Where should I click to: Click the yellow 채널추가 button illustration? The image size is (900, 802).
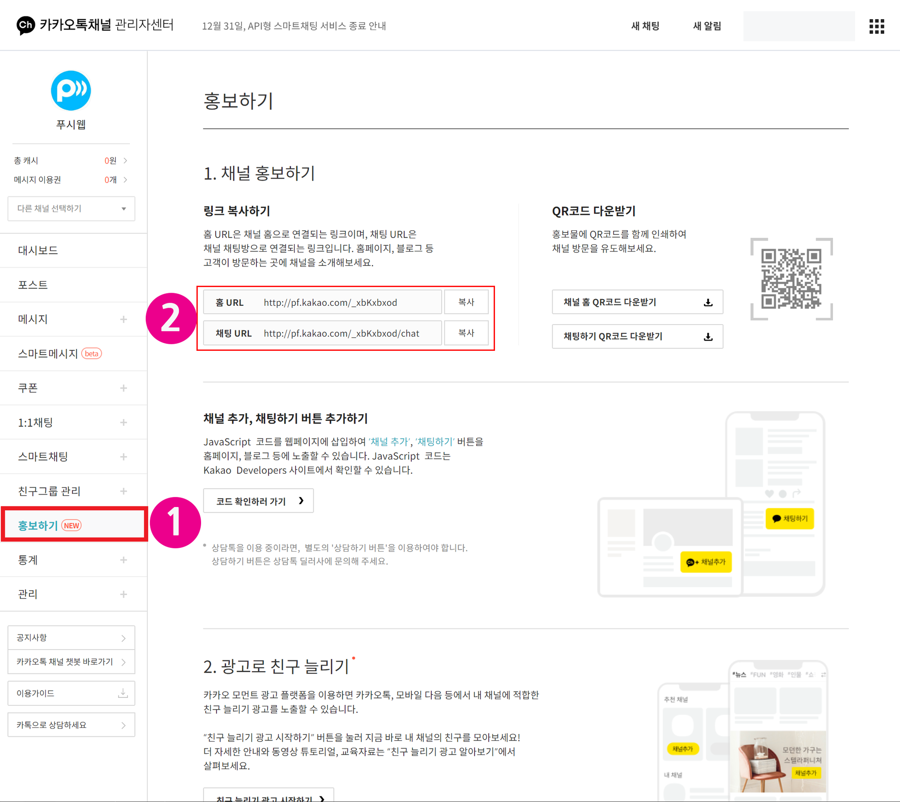(706, 562)
